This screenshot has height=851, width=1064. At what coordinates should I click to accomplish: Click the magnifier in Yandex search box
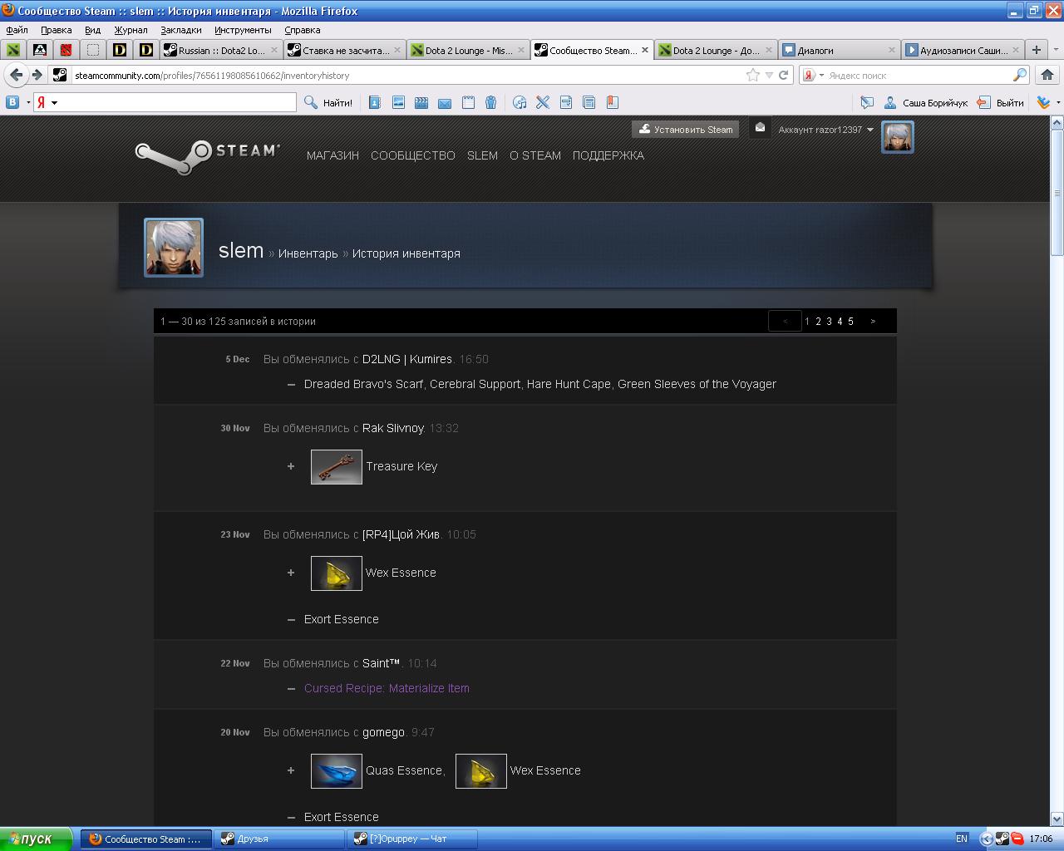pyautogui.click(x=1020, y=75)
